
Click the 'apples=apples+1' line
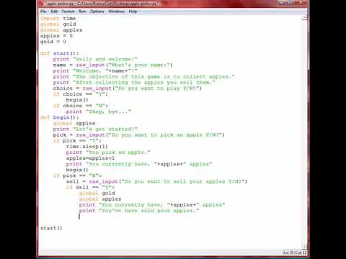tap(90, 158)
